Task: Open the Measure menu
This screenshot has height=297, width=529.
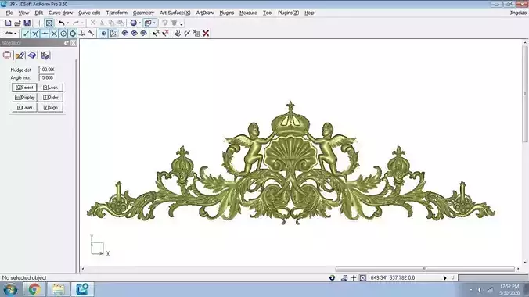Action: pyautogui.click(x=248, y=13)
